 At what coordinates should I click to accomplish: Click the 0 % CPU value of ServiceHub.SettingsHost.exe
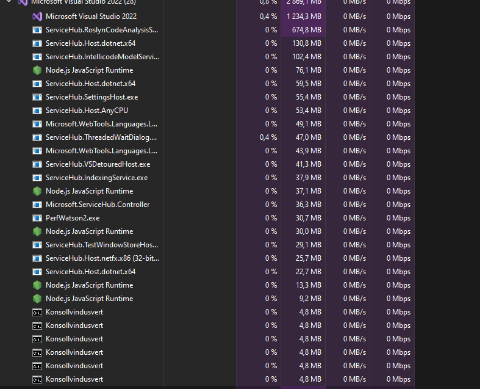point(271,97)
